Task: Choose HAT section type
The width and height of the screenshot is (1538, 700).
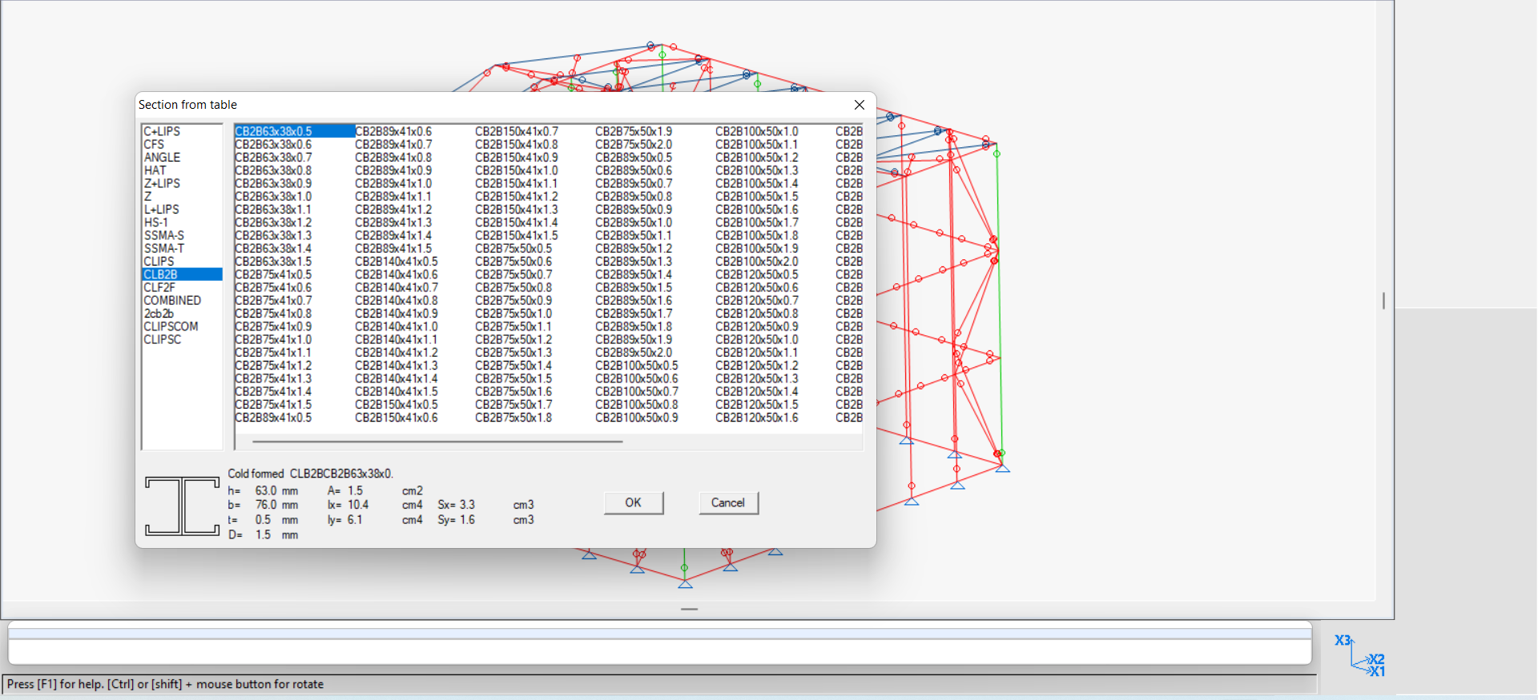Action: click(x=155, y=170)
